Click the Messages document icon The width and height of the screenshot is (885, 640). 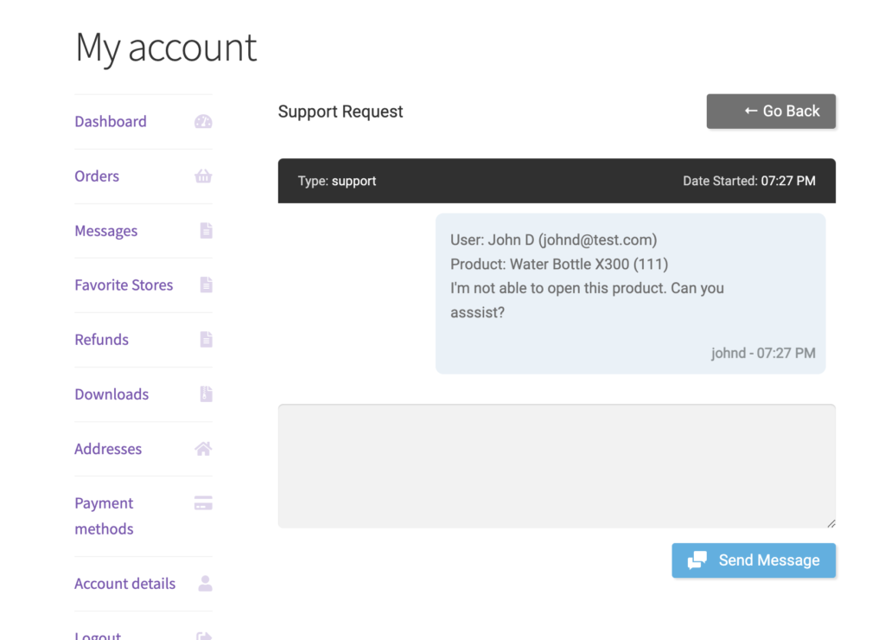206,230
